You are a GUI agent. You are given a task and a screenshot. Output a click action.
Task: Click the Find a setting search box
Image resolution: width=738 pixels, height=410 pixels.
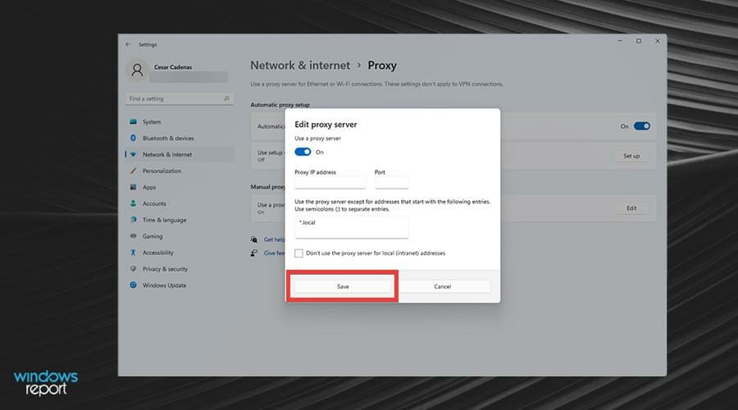(x=180, y=98)
